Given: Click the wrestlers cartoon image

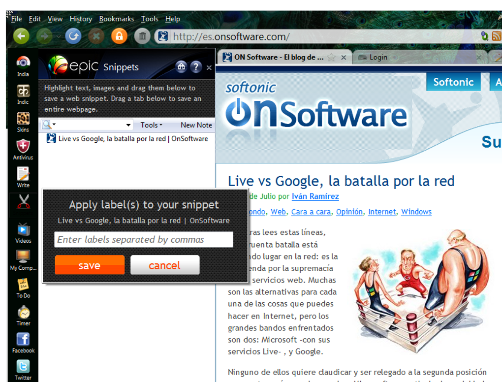Looking at the screenshot, I should point(421,291).
